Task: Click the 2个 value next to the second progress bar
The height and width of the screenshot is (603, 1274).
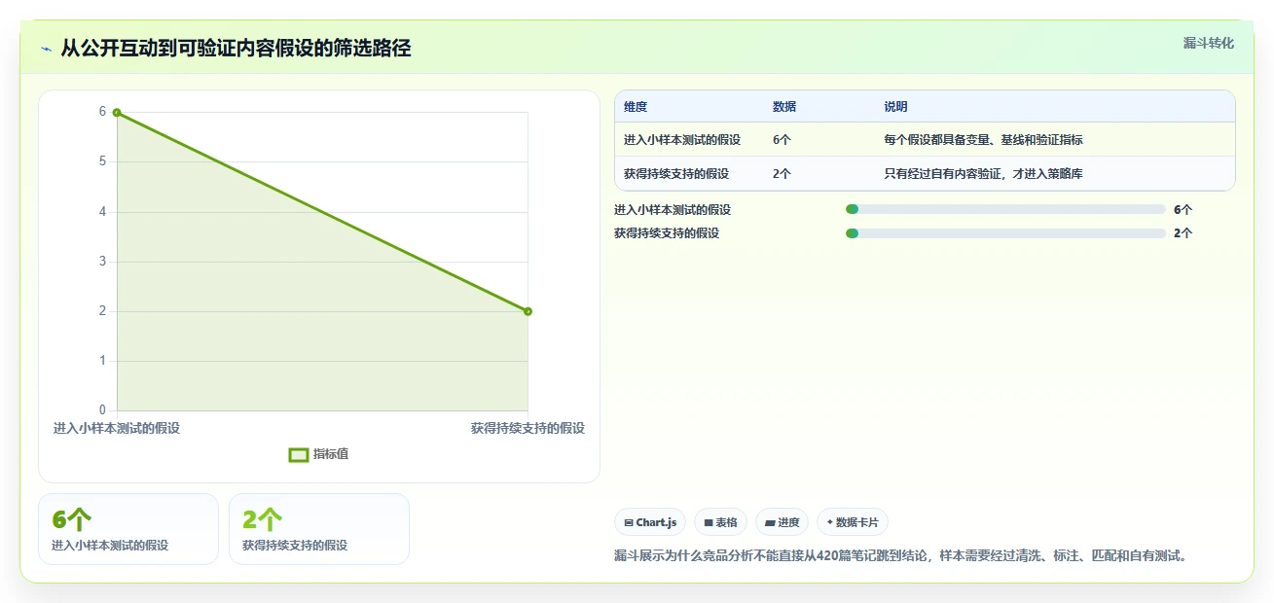Action: pos(1183,233)
